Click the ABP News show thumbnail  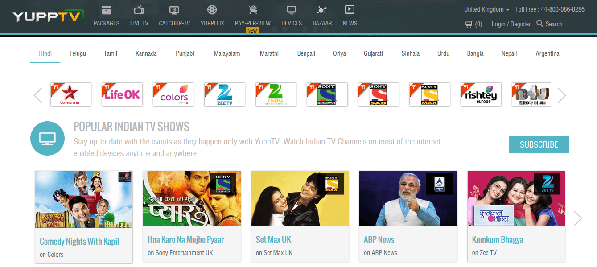coord(408,198)
